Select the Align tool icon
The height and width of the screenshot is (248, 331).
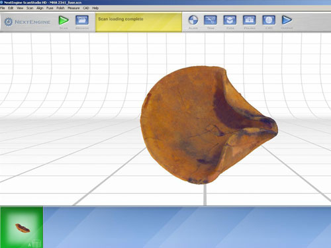[193, 20]
